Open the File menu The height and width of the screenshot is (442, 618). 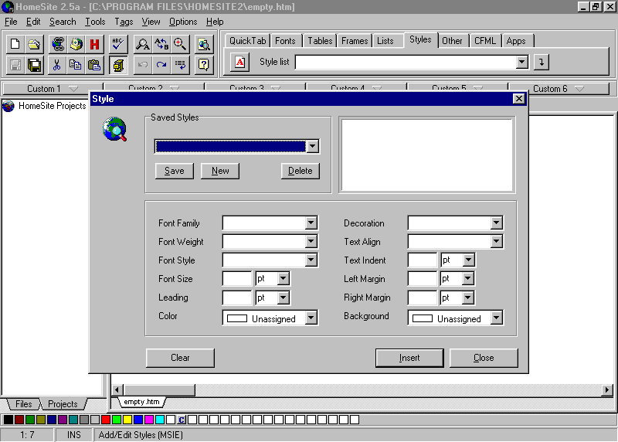pos(11,22)
